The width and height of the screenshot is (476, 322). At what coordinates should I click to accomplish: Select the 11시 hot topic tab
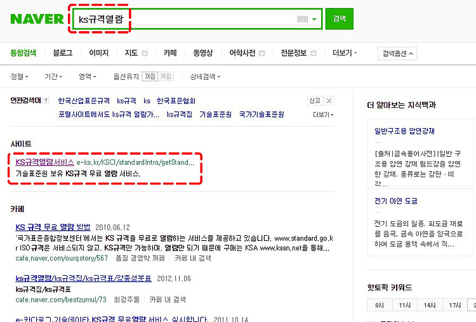405,306
